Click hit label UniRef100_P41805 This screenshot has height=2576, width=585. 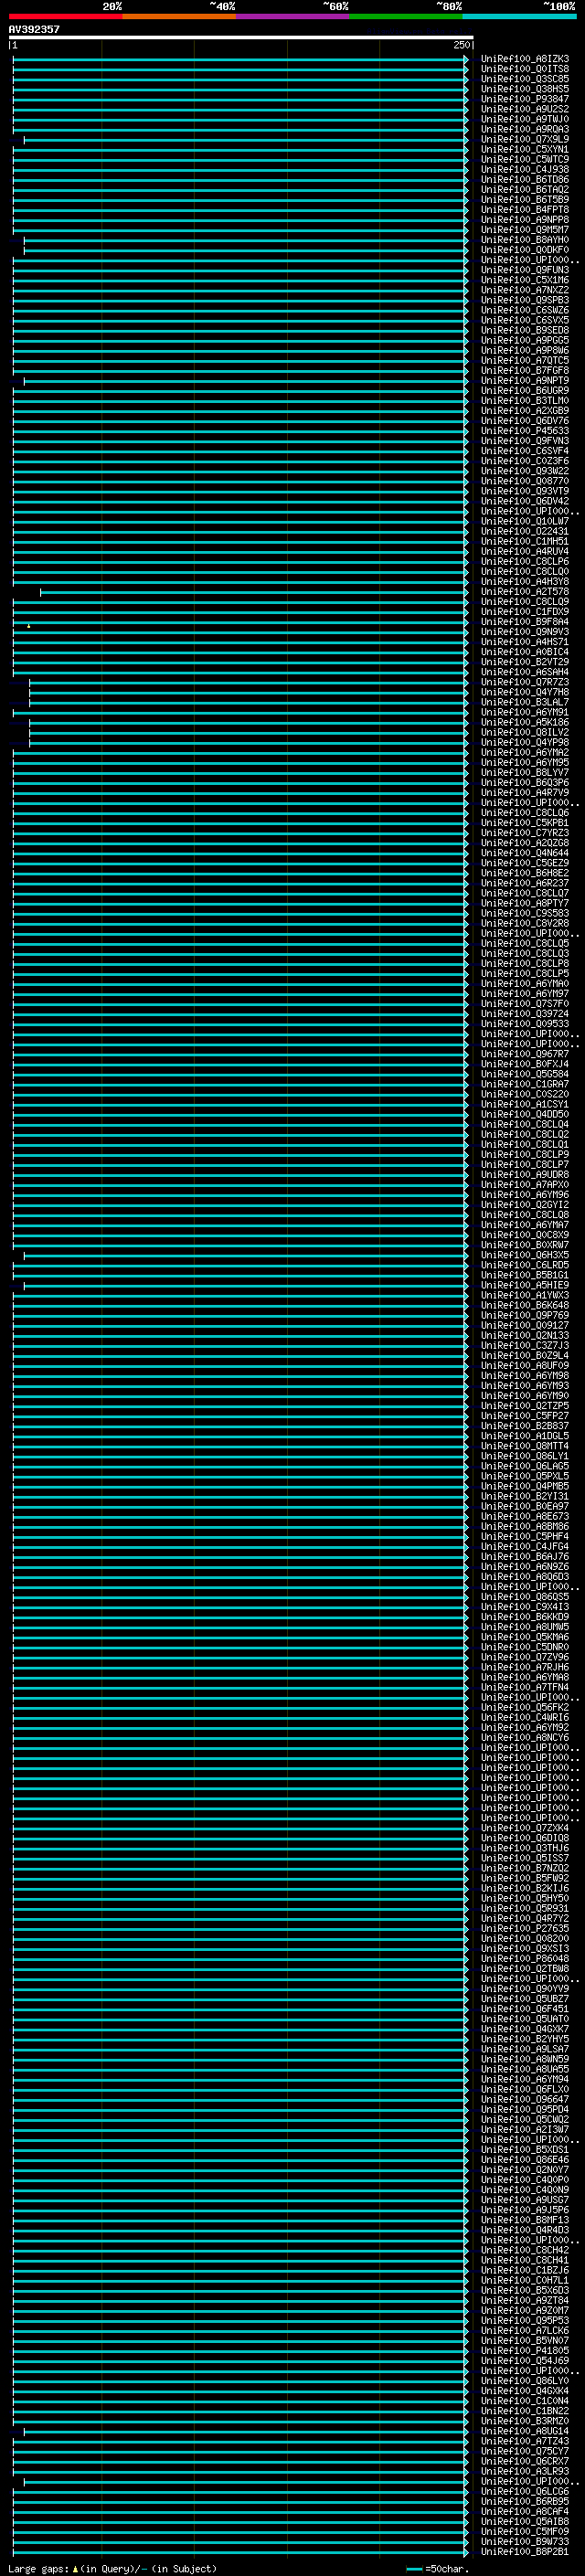pyautogui.click(x=525, y=2351)
